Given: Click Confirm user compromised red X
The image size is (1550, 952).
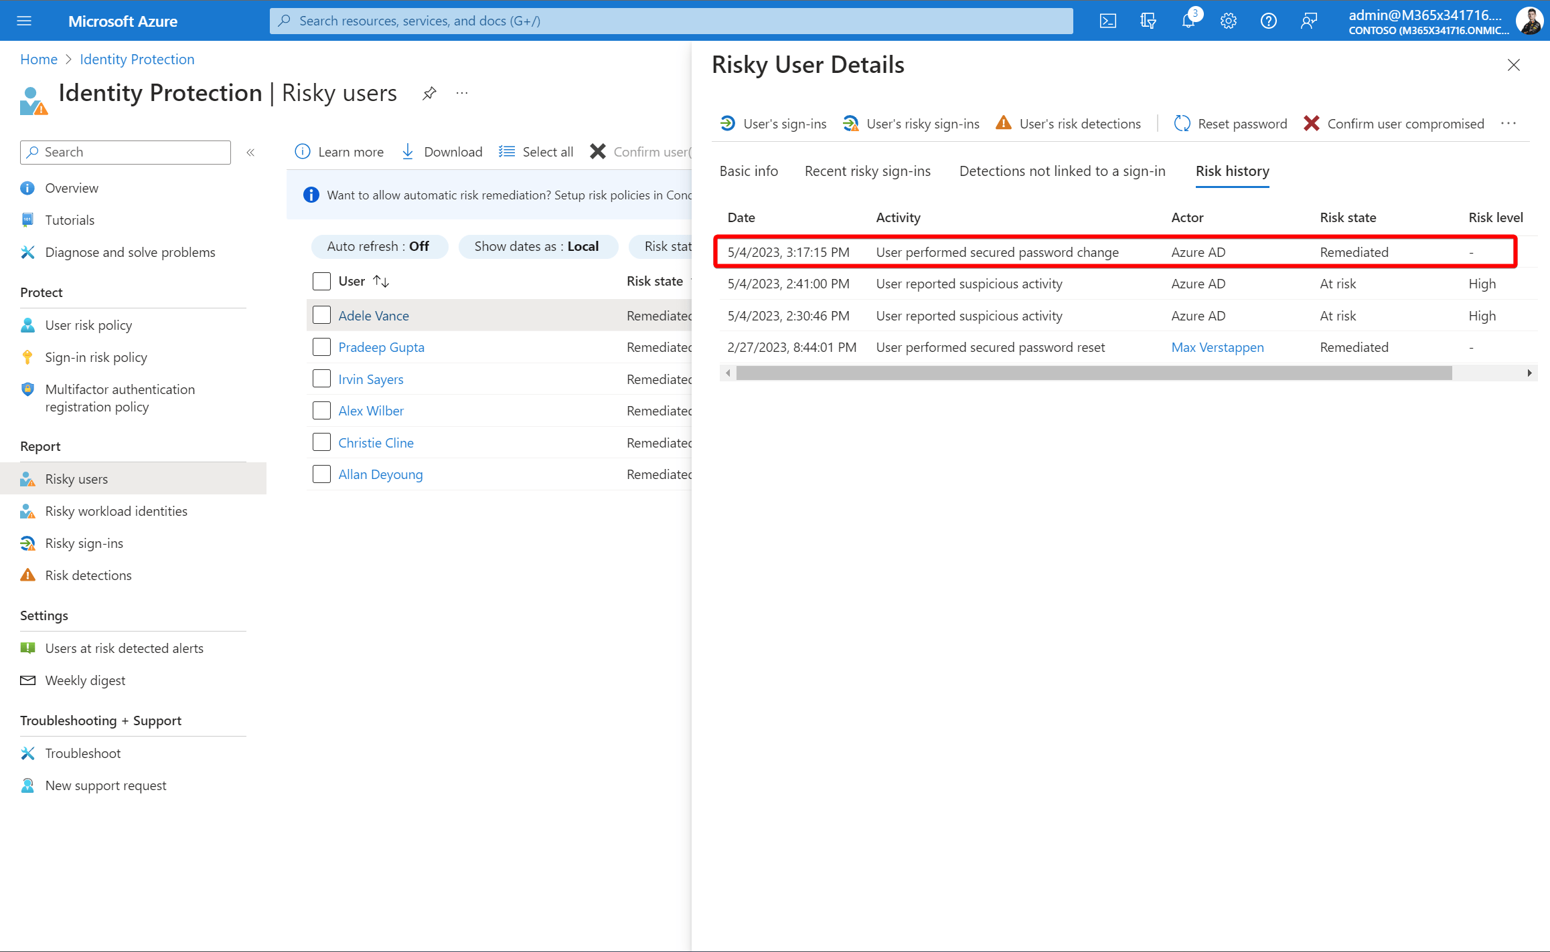Looking at the screenshot, I should [x=1311, y=124].
